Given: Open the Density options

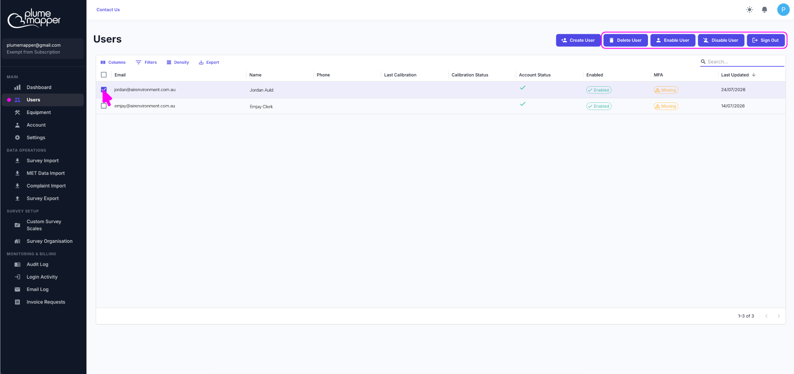Looking at the screenshot, I should pyautogui.click(x=178, y=62).
